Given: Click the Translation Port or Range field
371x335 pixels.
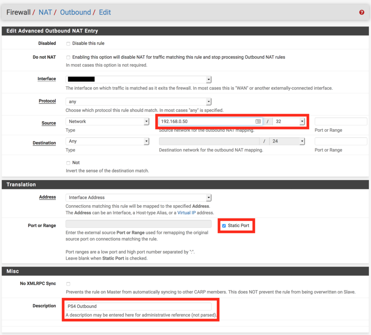Looking at the screenshot, I should pyautogui.click(x=138, y=224).
